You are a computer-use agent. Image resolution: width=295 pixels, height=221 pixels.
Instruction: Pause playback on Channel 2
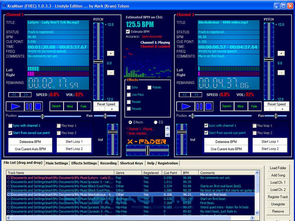point(200,106)
